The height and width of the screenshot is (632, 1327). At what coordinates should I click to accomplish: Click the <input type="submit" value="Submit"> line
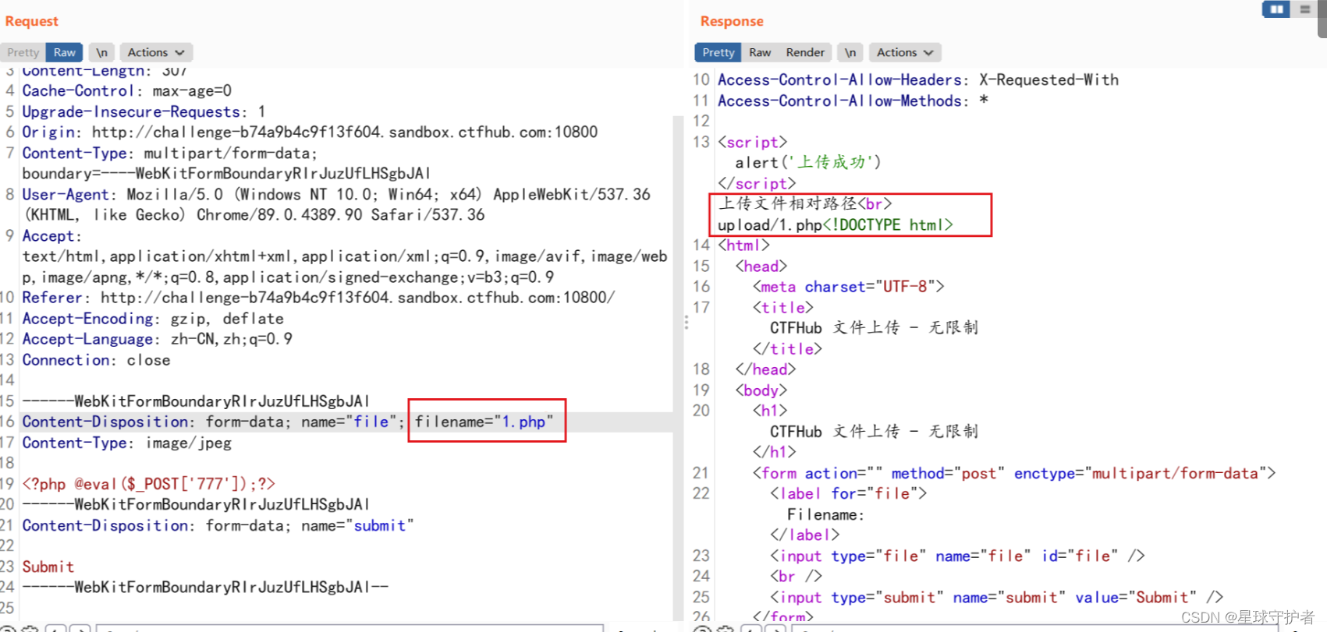click(996, 597)
